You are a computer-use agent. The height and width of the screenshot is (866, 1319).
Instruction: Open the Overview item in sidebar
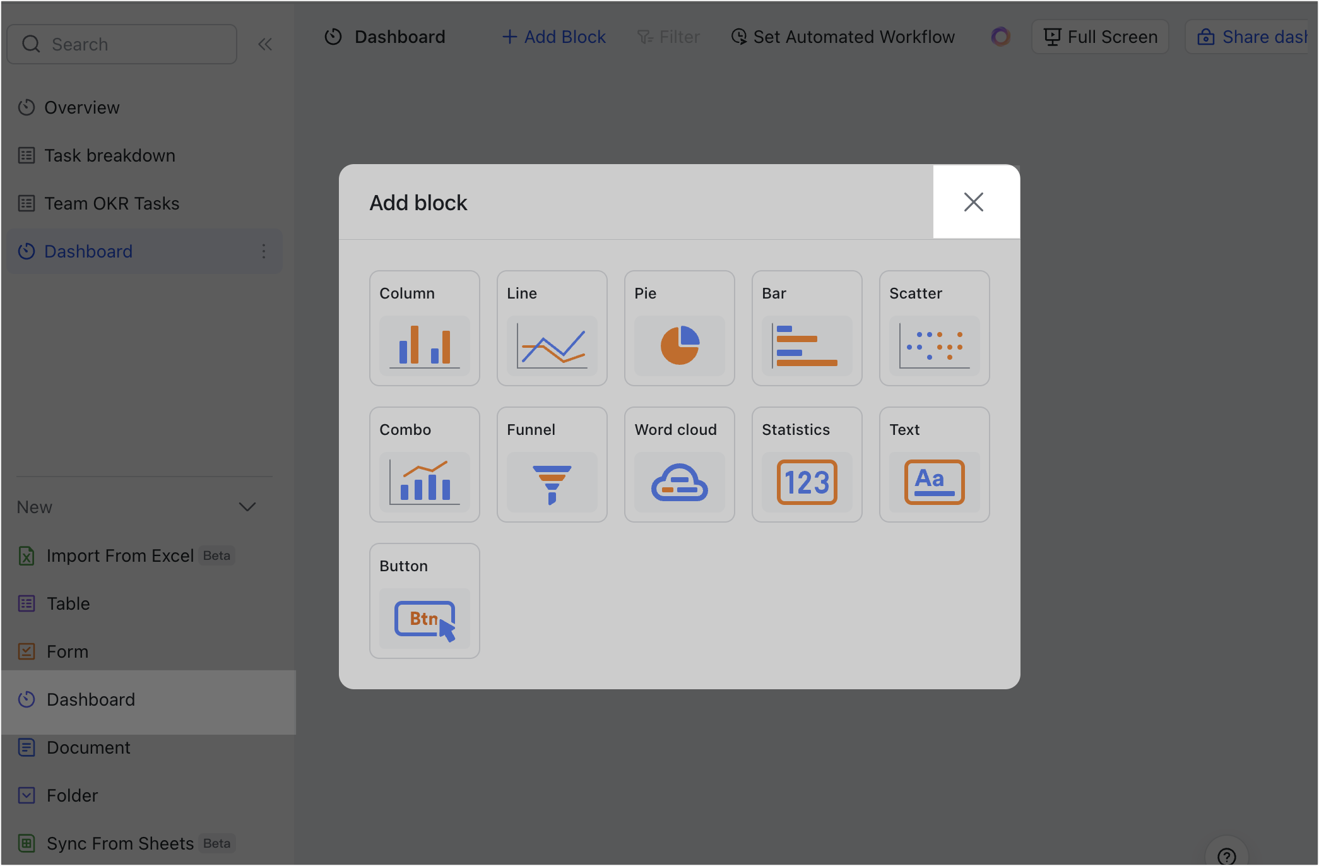pyautogui.click(x=81, y=107)
